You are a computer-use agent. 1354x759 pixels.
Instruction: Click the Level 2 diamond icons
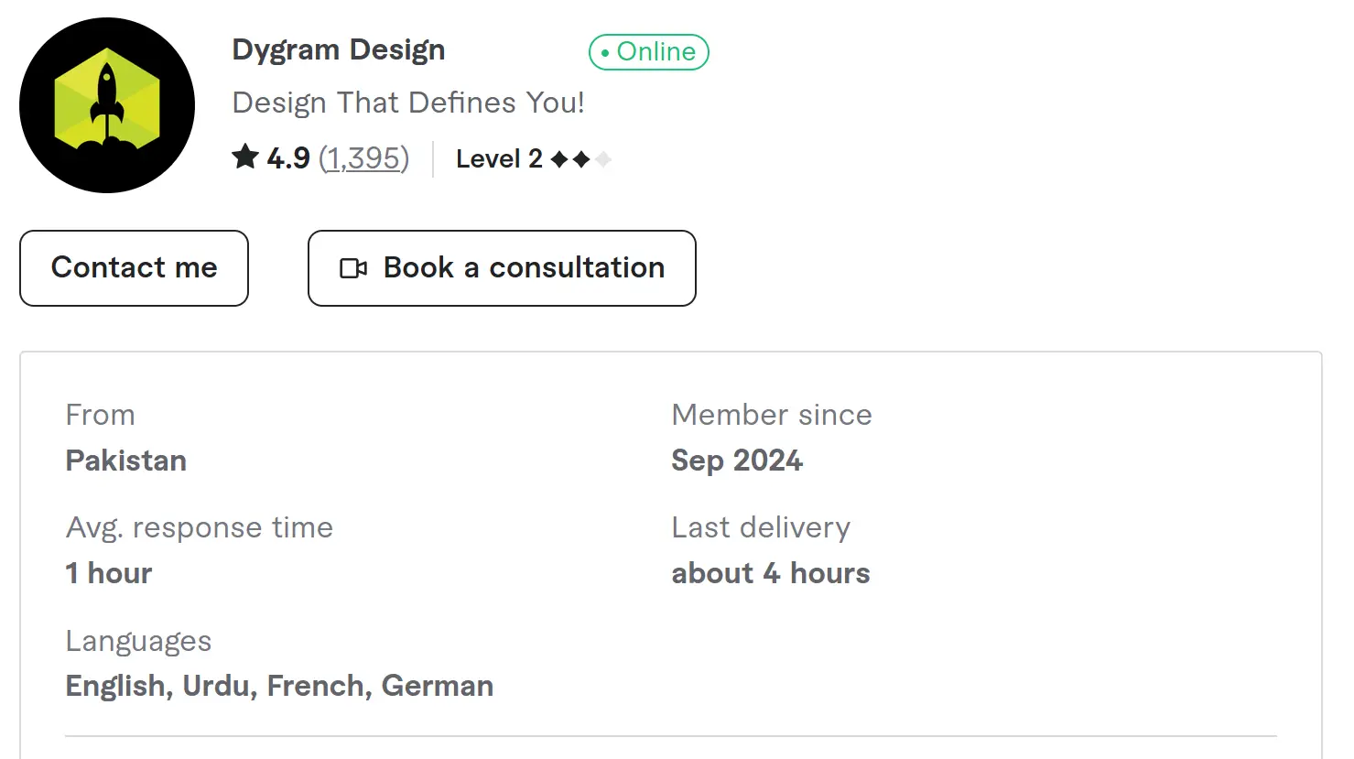point(580,159)
